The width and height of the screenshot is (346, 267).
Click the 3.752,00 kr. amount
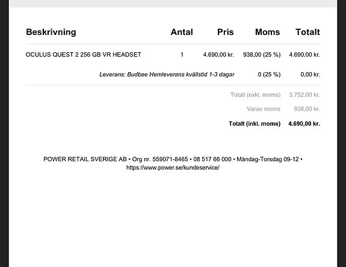coord(304,95)
